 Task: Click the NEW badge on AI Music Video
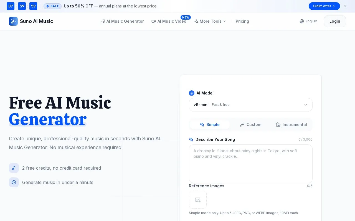pyautogui.click(x=186, y=17)
